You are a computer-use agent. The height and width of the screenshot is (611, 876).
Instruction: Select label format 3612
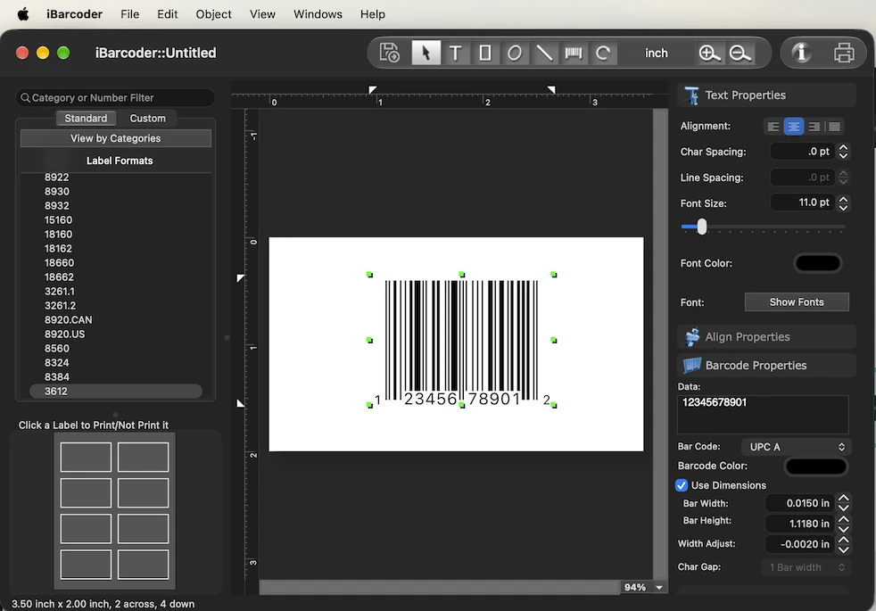(116, 392)
